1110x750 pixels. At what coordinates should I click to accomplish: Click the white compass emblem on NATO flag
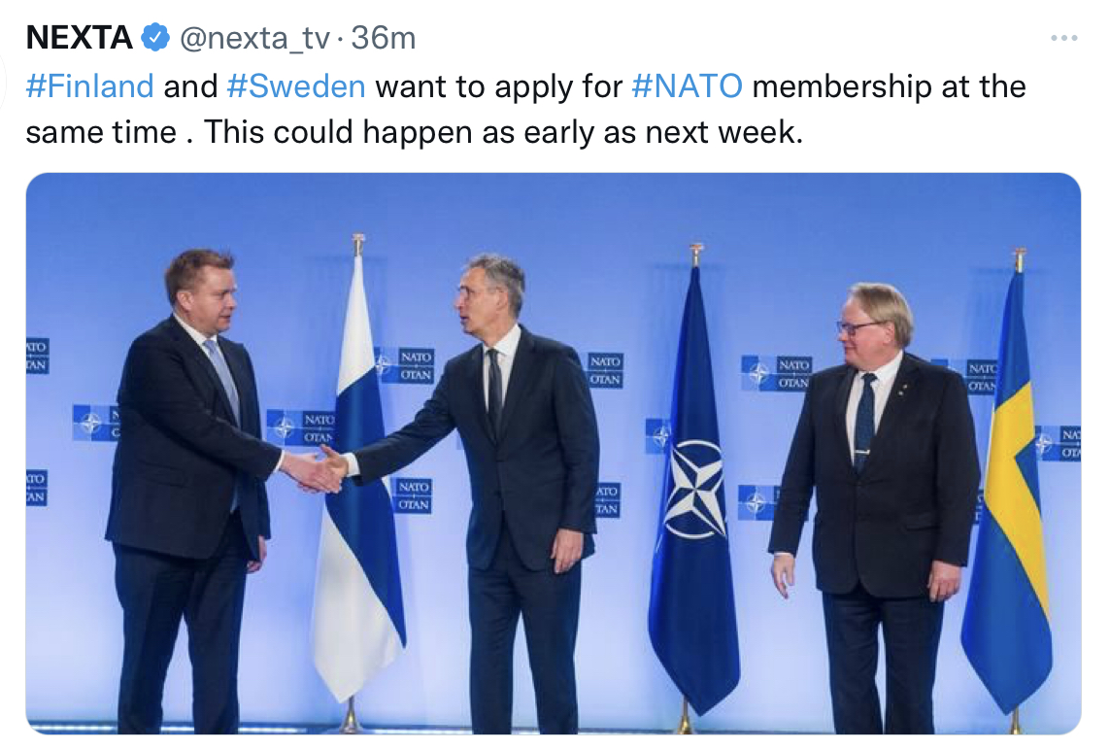[695, 490]
